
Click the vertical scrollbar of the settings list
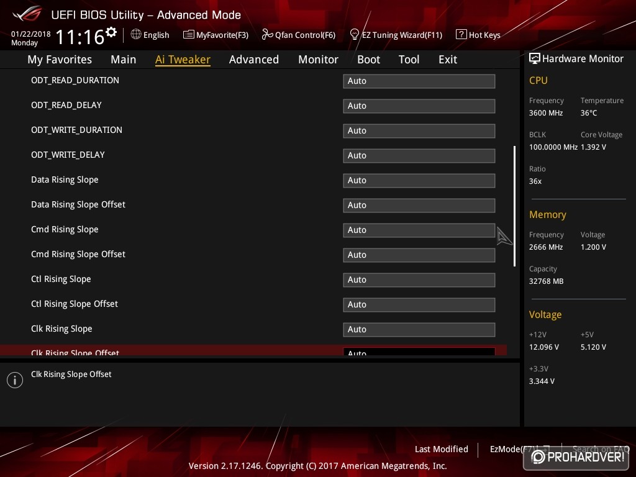514,206
